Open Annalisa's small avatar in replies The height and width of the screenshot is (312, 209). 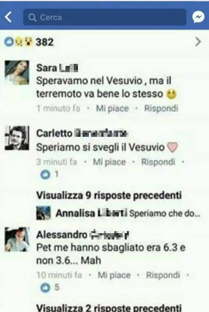pos(43,213)
